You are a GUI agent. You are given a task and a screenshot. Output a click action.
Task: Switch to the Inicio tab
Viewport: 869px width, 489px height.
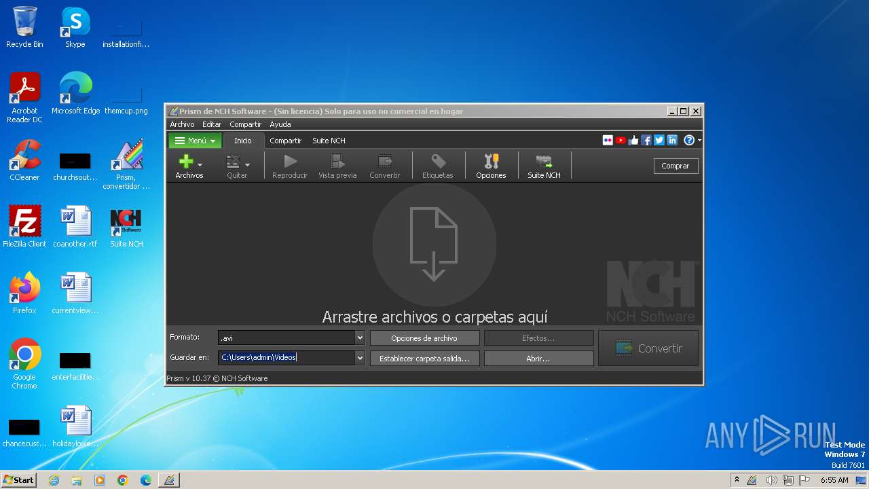243,141
